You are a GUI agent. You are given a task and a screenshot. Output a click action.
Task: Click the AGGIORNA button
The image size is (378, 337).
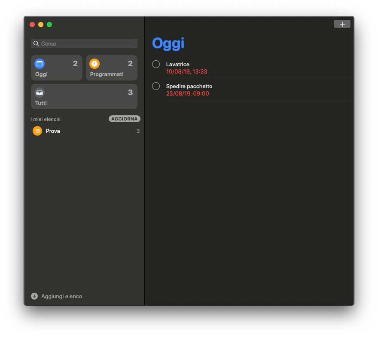click(125, 119)
